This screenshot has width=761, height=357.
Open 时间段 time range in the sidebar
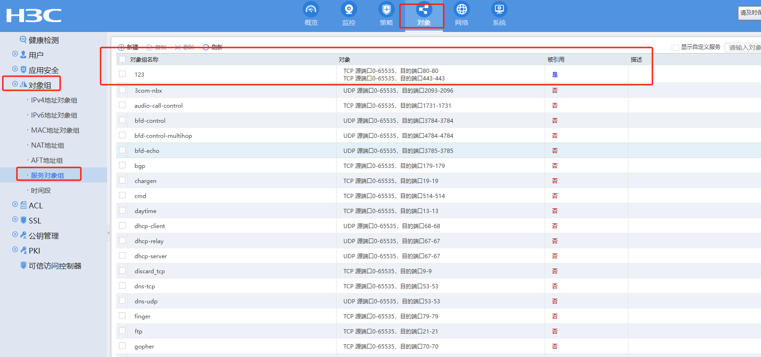click(x=41, y=190)
